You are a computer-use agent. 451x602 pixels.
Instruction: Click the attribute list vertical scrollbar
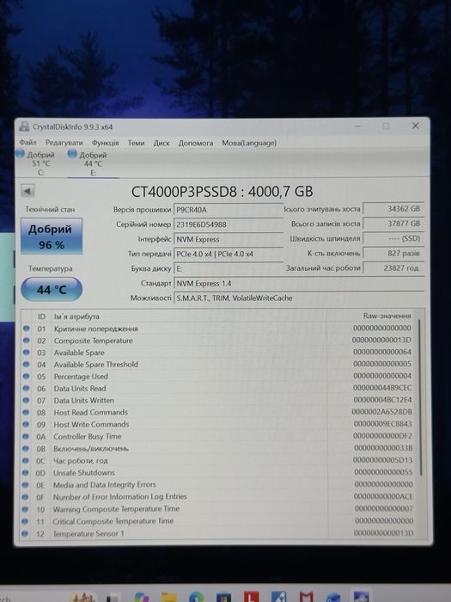tap(420, 397)
